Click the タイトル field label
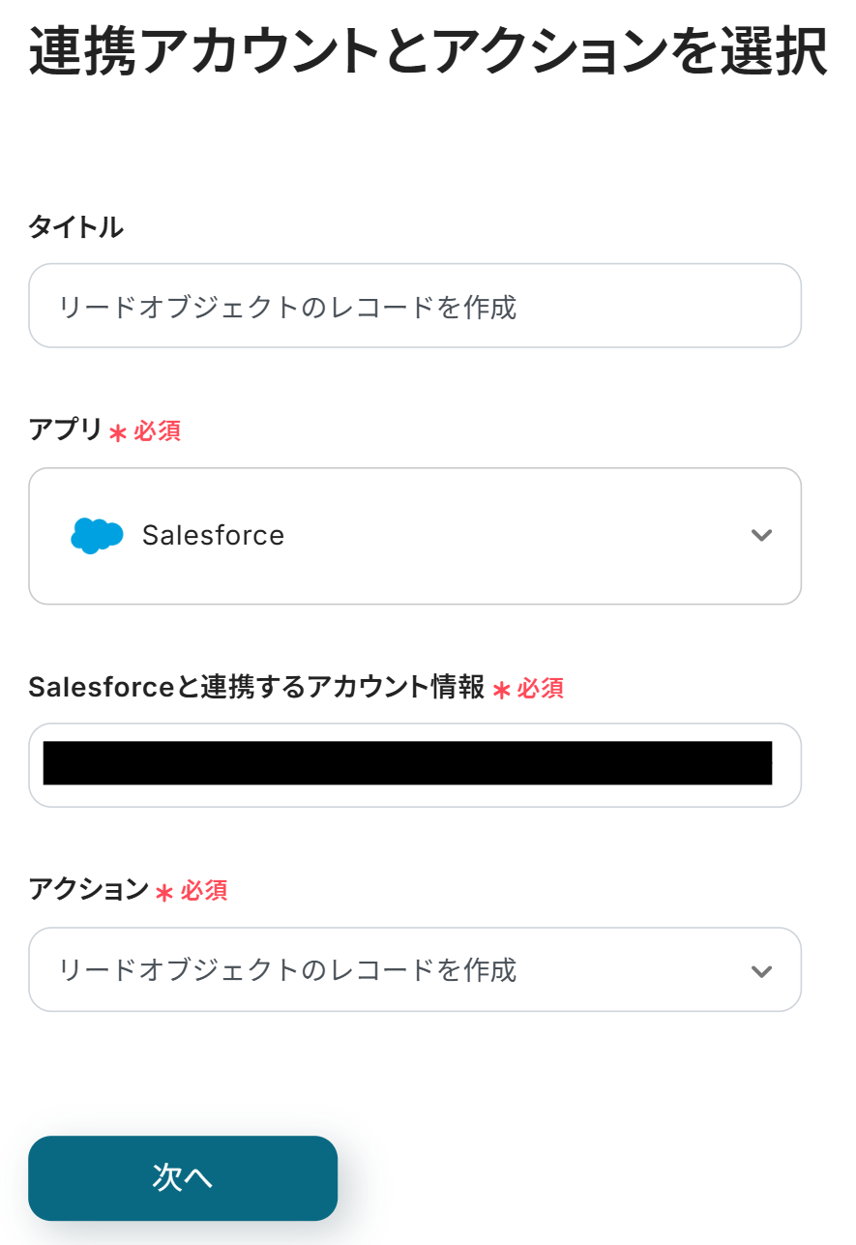Viewport: 856px width, 1245px height. pyautogui.click(x=76, y=227)
